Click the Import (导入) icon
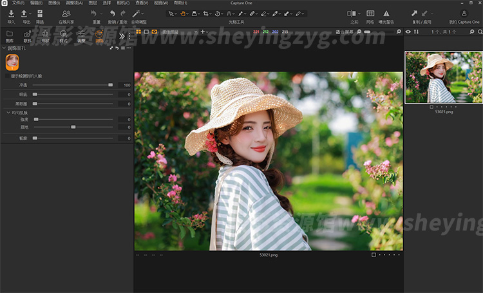Viewport: 483px width, 293px height. point(11,14)
